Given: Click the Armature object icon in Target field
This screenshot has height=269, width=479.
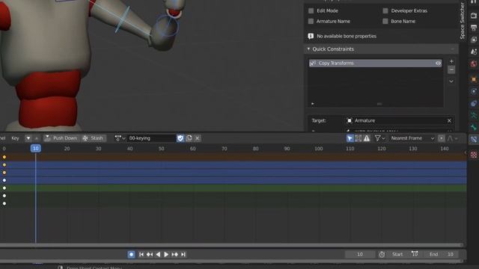Looking at the screenshot, I should [350, 121].
